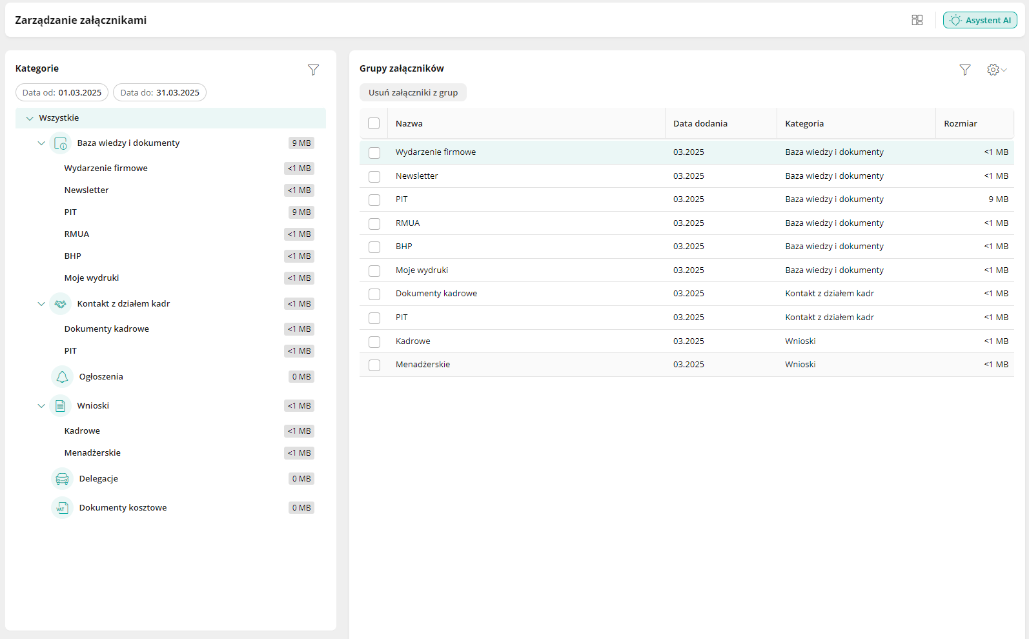Click BHP name in table
This screenshot has height=639, width=1029.
tap(404, 247)
